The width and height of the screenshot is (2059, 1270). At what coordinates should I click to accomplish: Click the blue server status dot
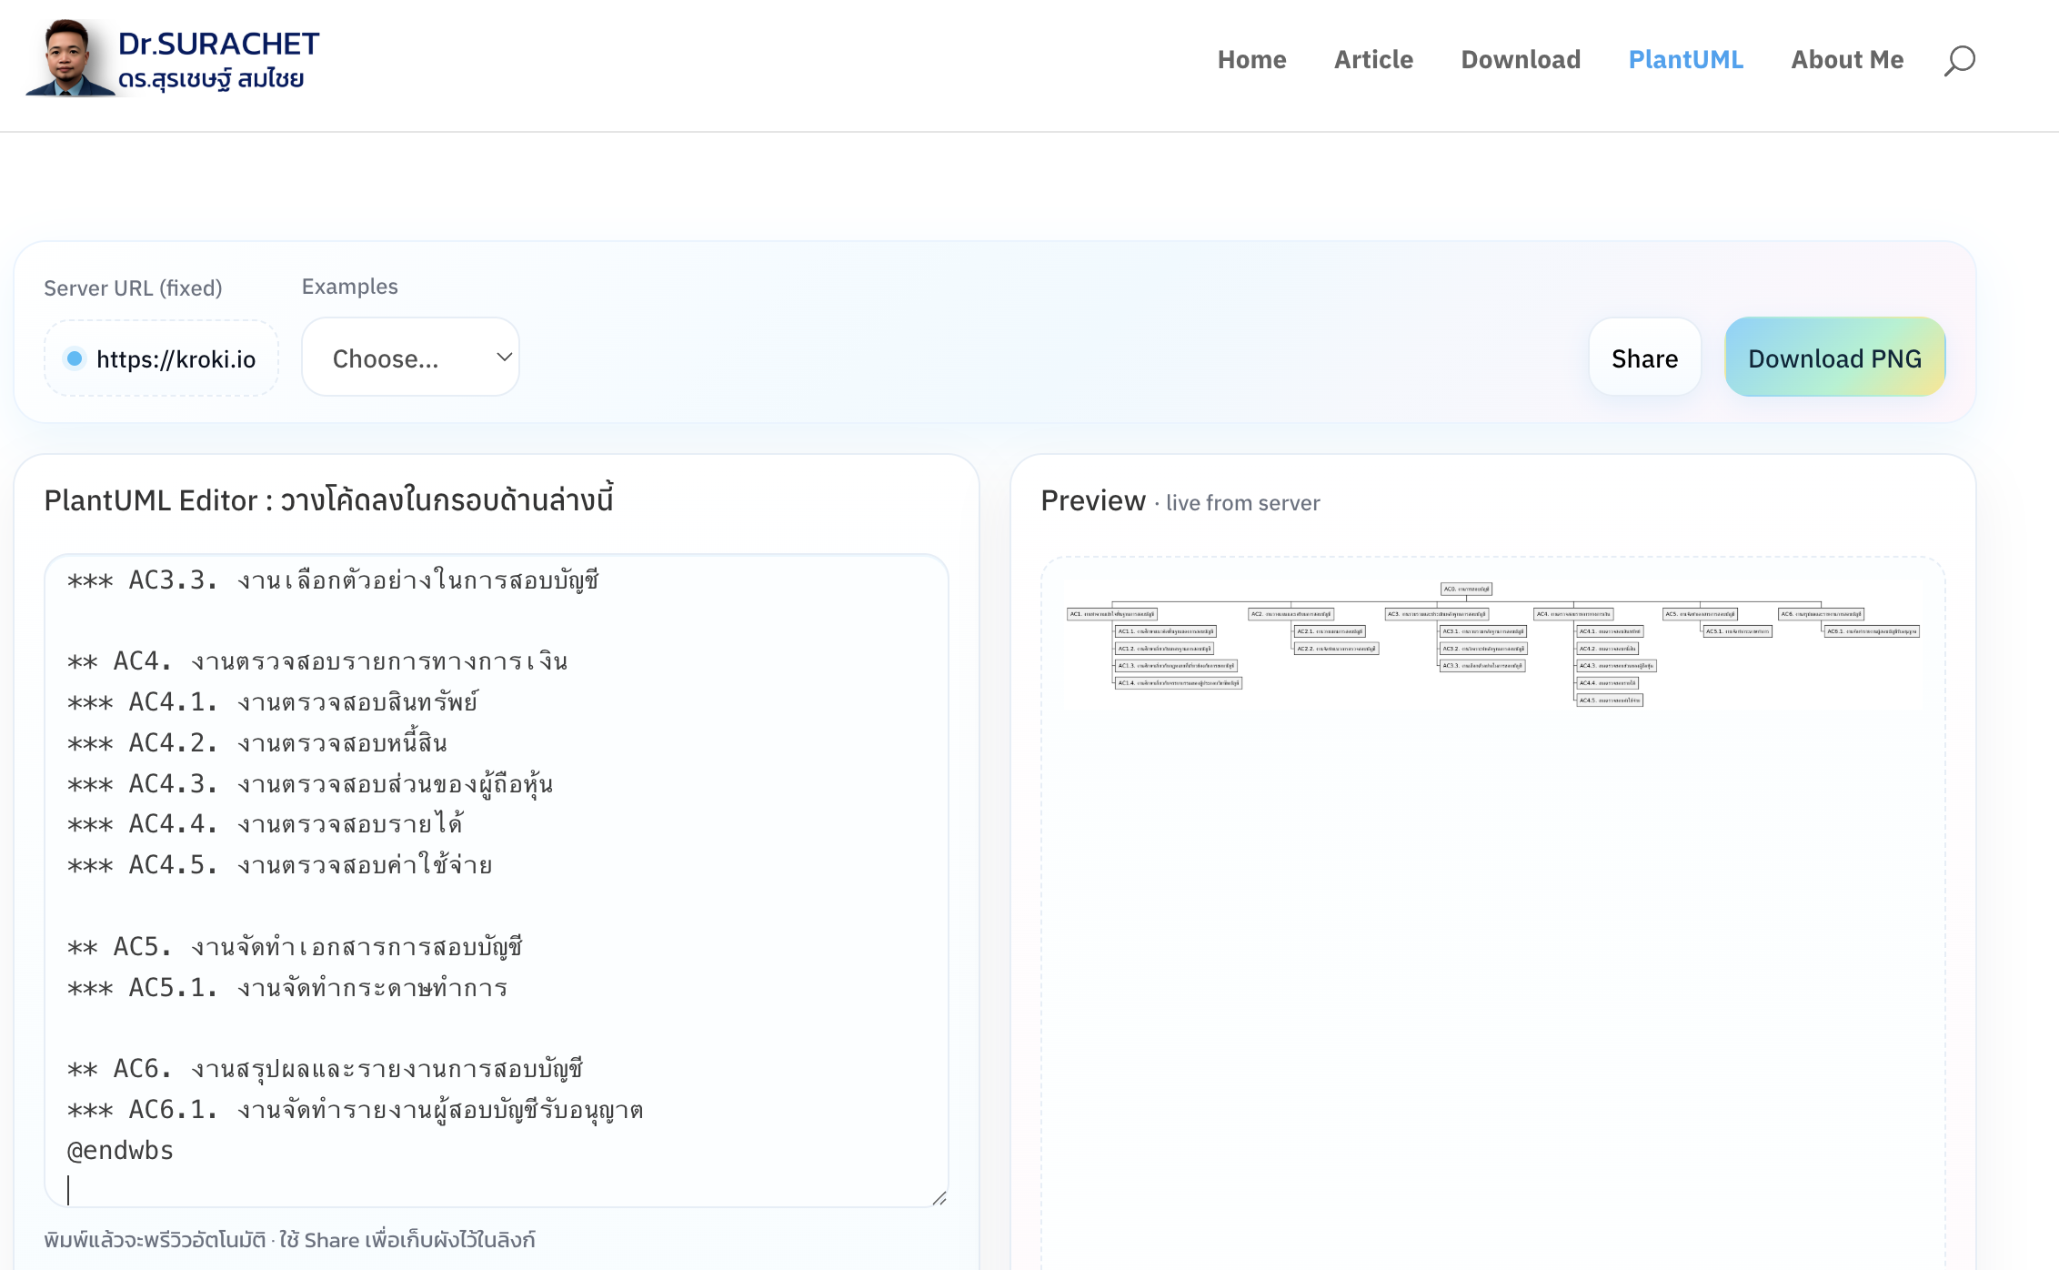coord(75,358)
